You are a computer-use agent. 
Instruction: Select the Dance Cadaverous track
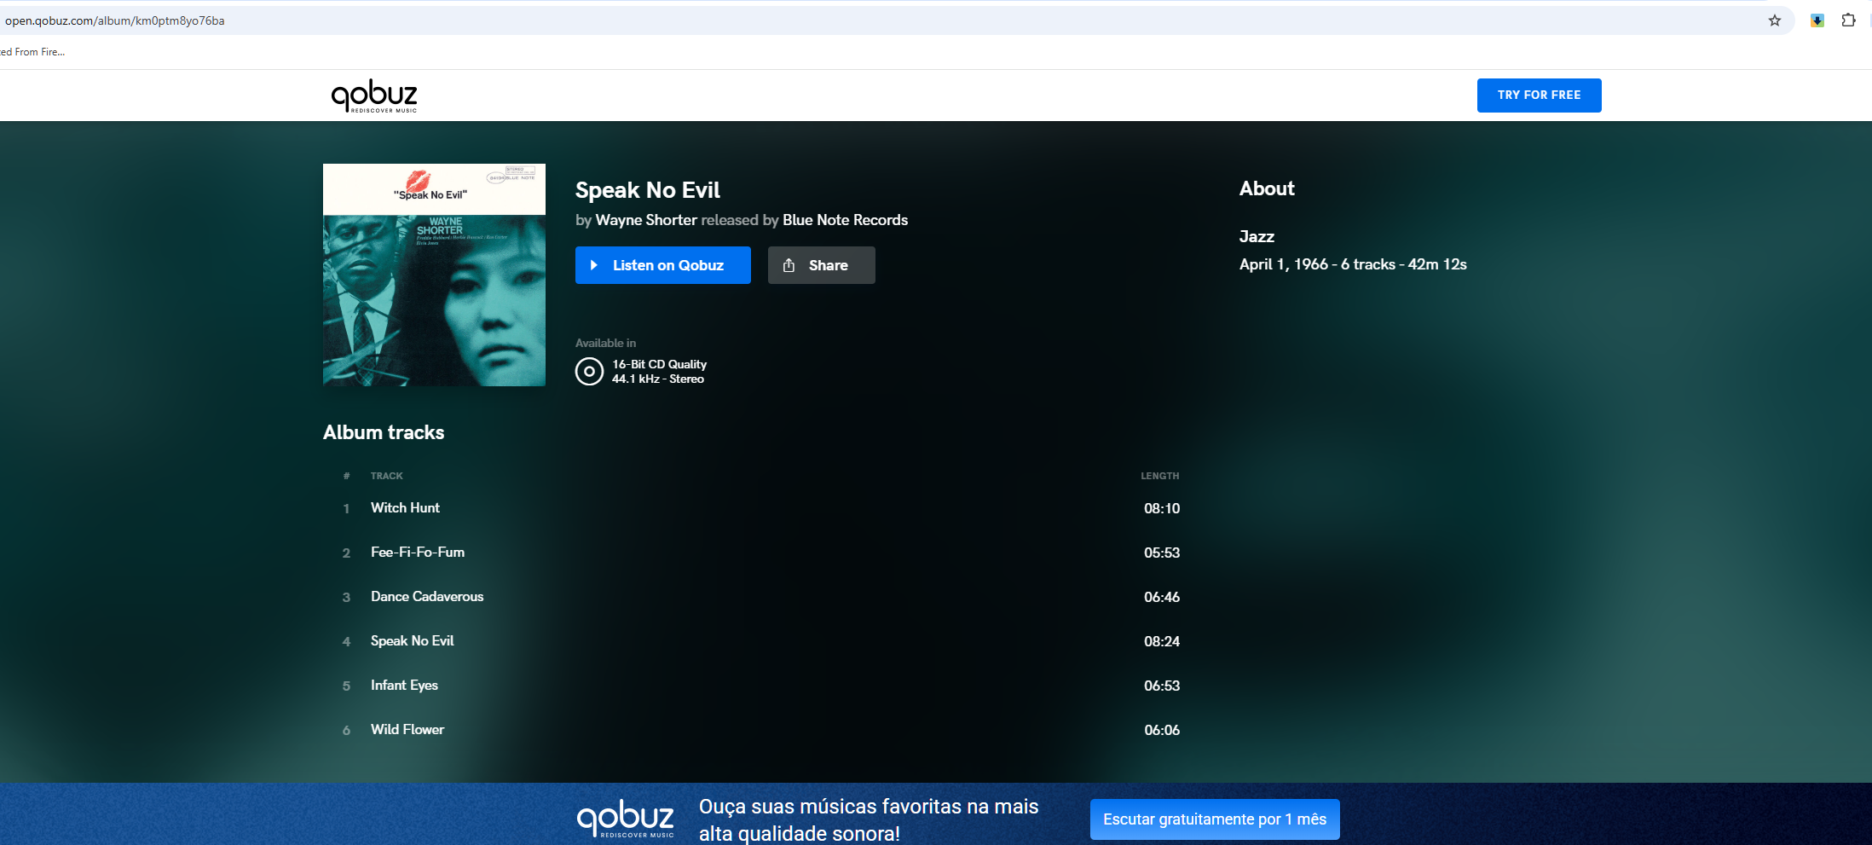pos(427,597)
